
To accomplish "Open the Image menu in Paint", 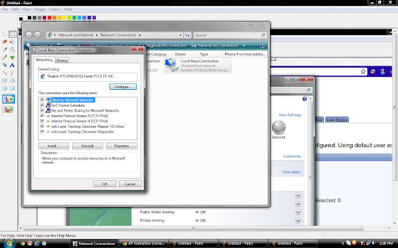I will pos(40,9).
